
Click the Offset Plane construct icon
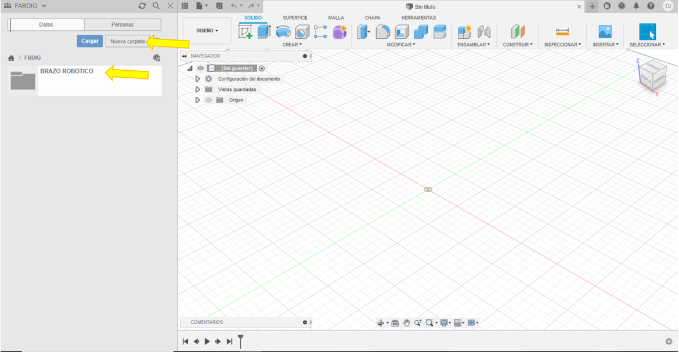518,32
